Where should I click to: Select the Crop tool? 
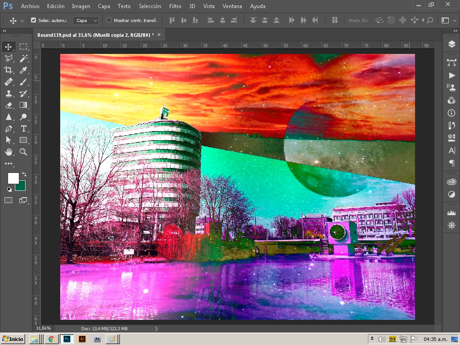click(8, 70)
